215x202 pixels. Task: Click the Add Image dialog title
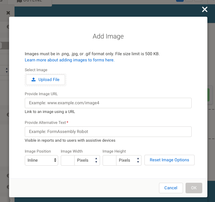(108, 36)
